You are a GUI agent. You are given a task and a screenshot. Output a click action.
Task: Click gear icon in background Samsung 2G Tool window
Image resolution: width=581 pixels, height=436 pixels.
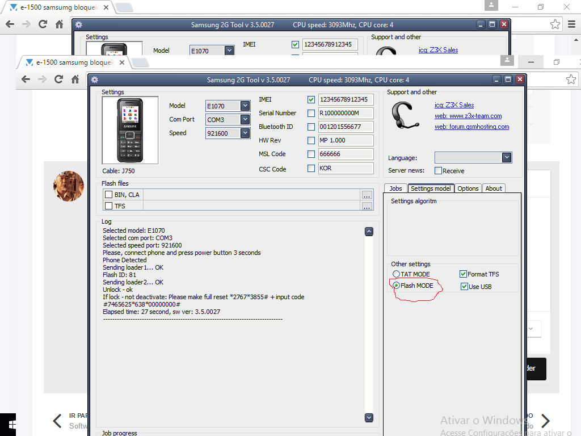coord(78,25)
